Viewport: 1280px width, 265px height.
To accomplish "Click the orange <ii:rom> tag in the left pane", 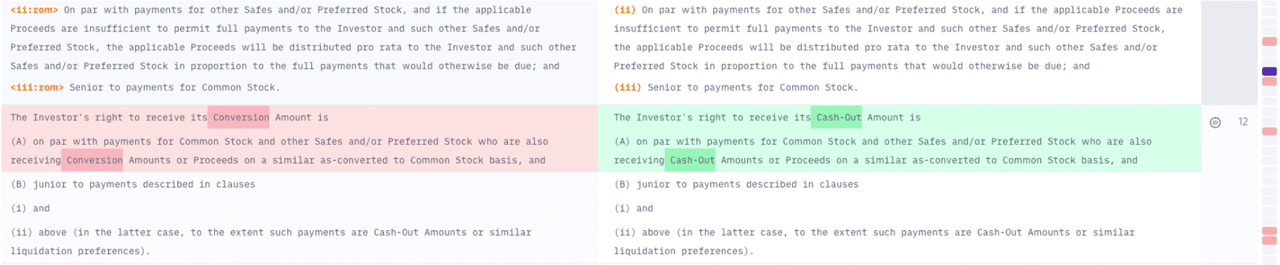I will [34, 10].
